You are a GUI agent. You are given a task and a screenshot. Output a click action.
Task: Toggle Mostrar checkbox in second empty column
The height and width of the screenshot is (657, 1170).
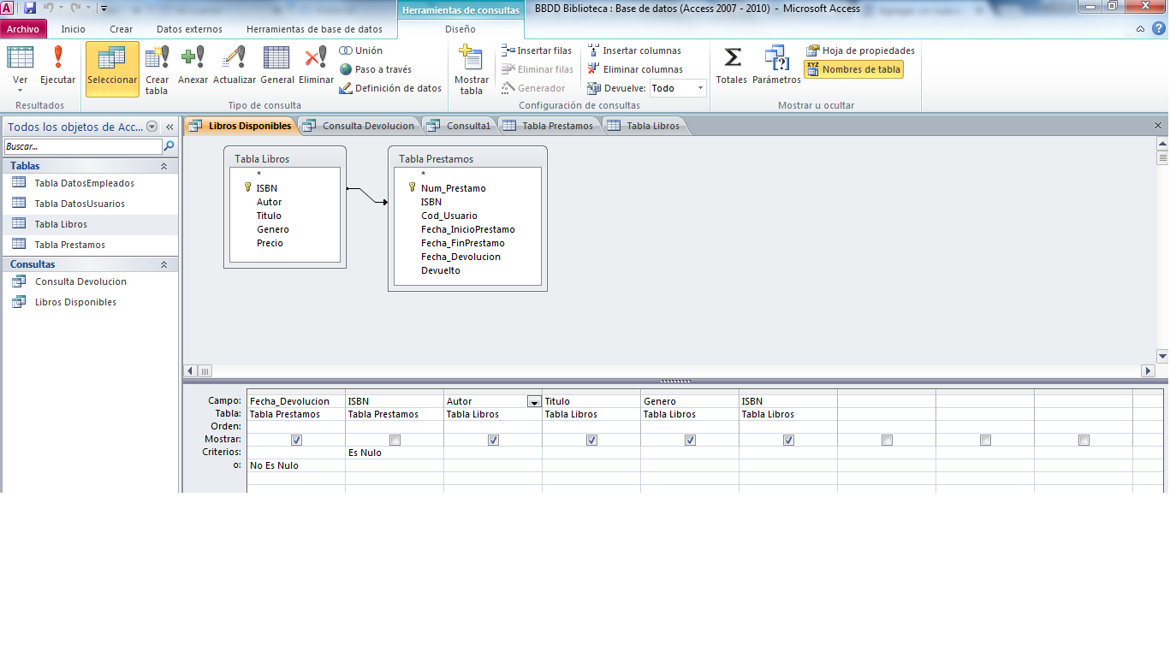985,440
